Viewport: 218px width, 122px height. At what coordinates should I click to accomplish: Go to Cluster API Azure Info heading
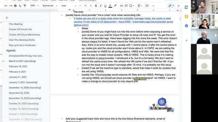point(20,29)
